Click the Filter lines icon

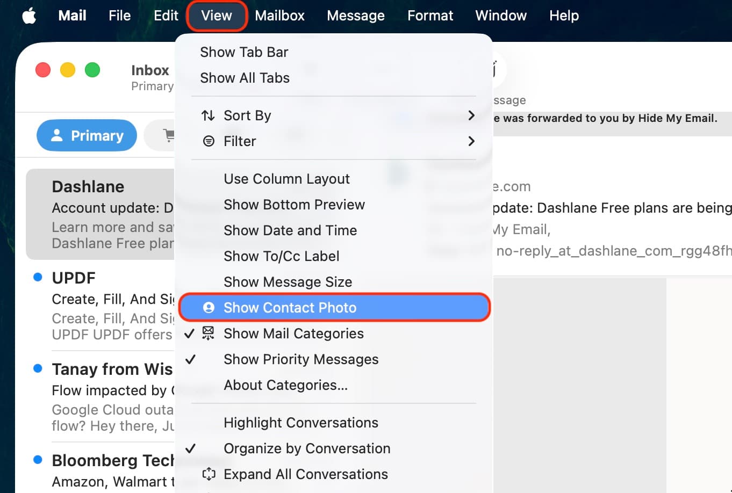(209, 141)
